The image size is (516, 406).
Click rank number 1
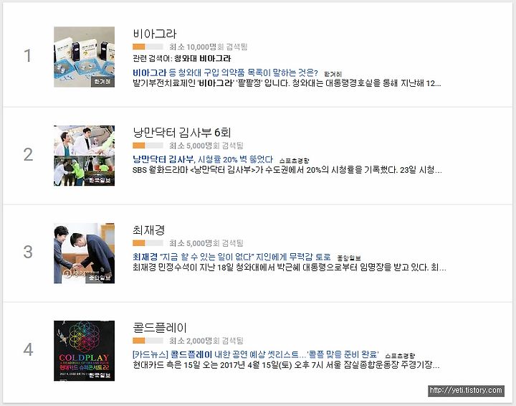pyautogui.click(x=28, y=56)
